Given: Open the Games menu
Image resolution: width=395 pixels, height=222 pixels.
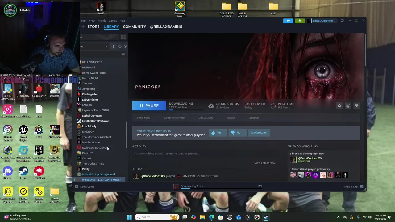Looking at the screenshot, I should click(113, 21).
